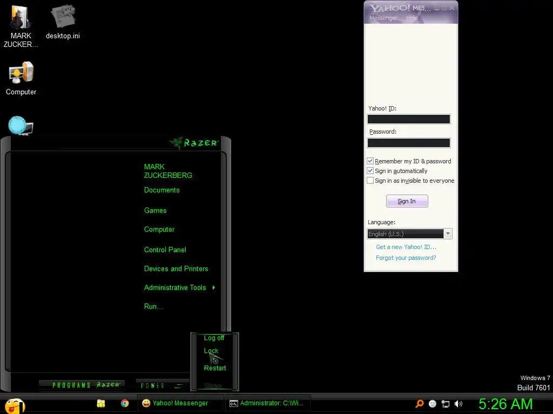The image size is (553, 414).
Task: Focus the Password input field
Action: tap(409, 142)
